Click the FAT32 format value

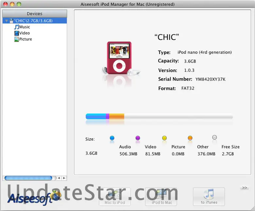pos(188,88)
